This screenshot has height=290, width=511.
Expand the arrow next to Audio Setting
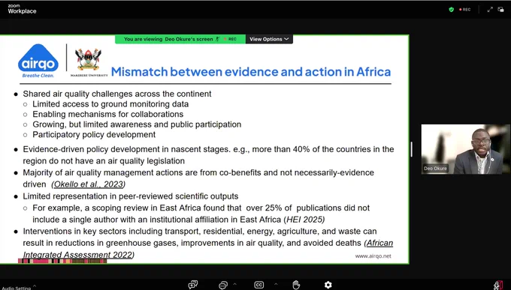coord(35,286)
